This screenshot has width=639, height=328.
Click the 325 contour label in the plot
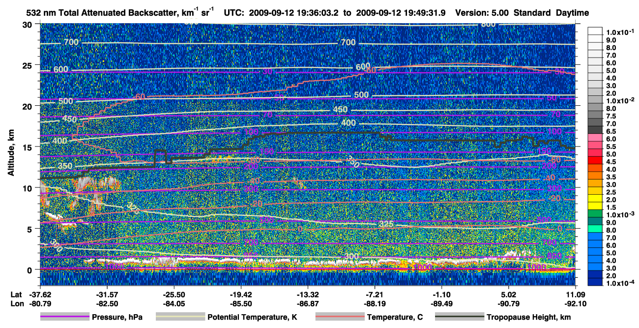coord(386,224)
